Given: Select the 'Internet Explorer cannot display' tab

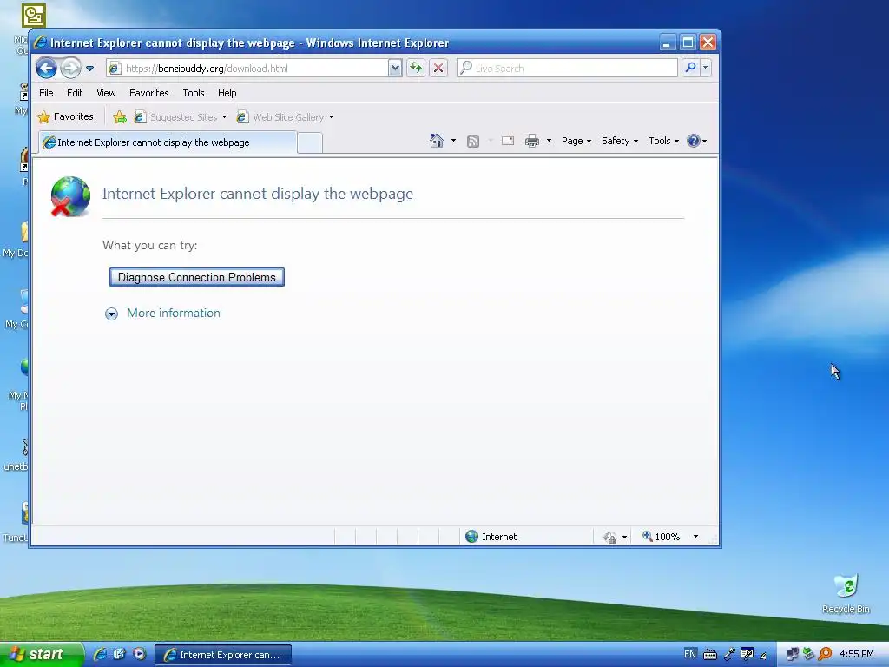Looking at the screenshot, I should click(x=168, y=142).
